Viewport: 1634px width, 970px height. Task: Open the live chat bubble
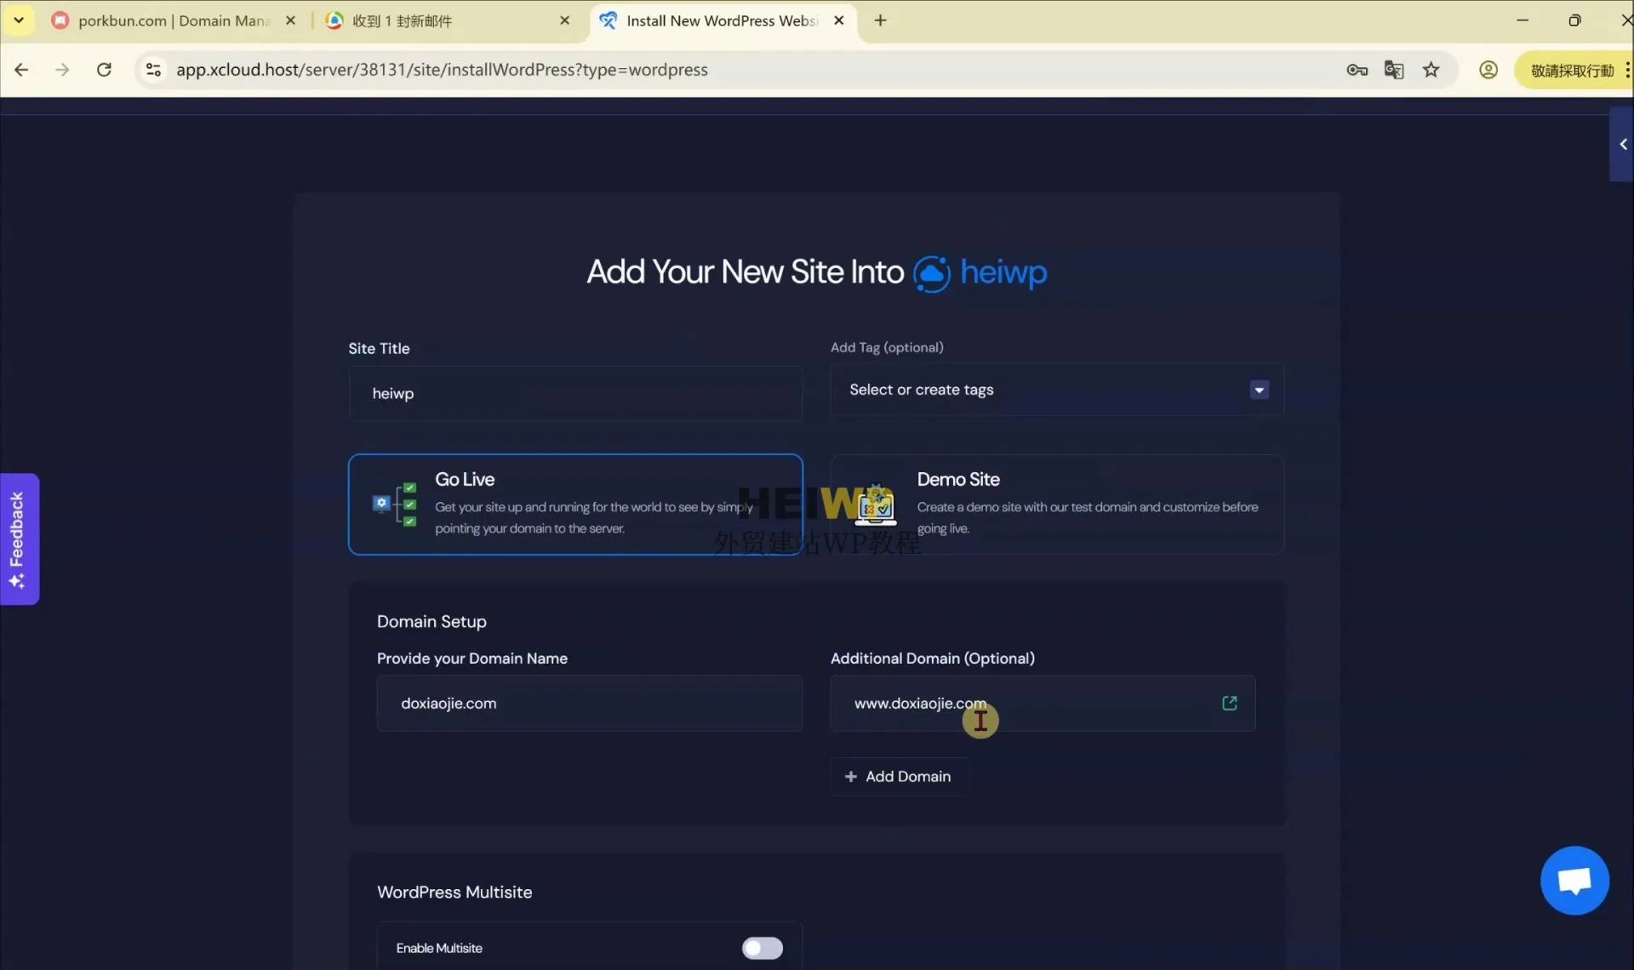click(1574, 881)
